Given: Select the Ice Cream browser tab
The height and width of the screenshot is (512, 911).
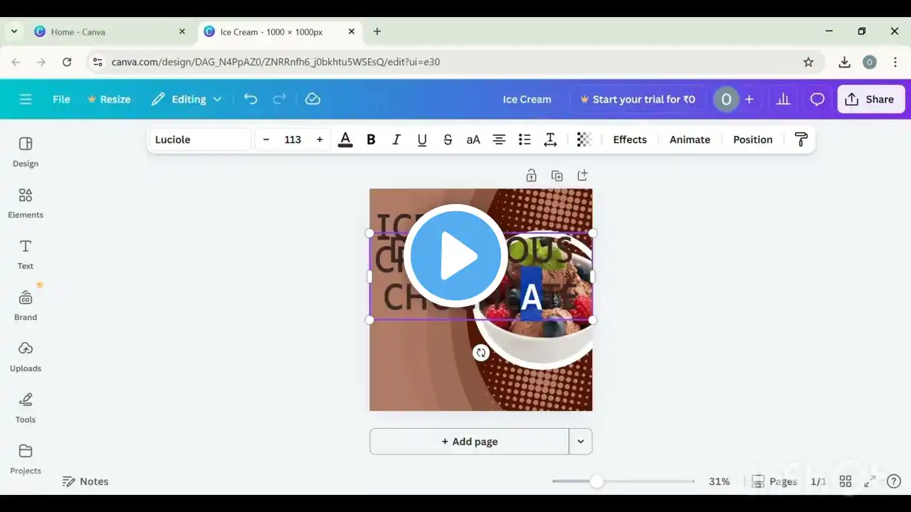Looking at the screenshot, I should (x=280, y=32).
